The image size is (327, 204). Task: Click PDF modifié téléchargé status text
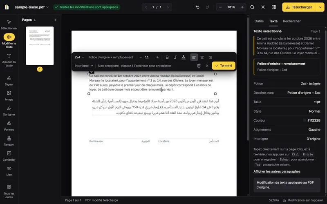click(101, 200)
